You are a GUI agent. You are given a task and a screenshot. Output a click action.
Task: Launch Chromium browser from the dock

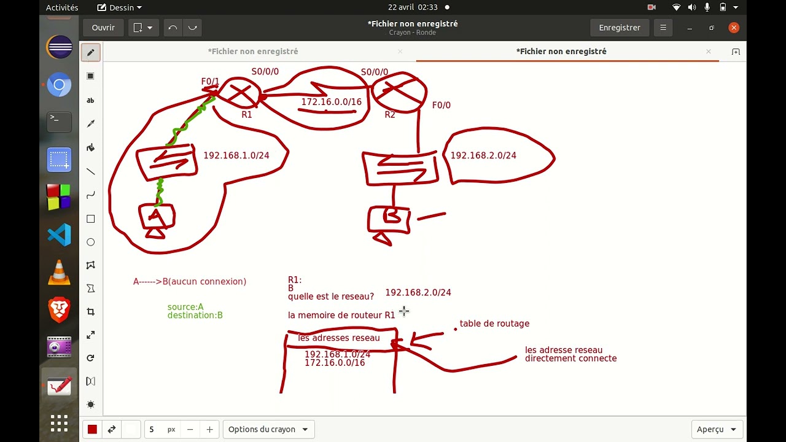coord(60,85)
